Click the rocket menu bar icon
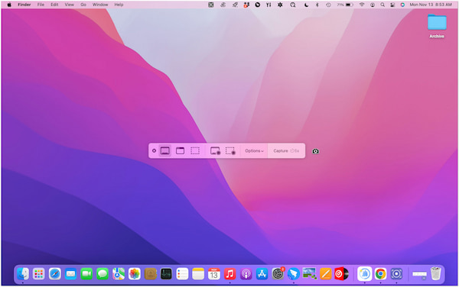Image resolution: width=459 pixels, height=287 pixels. click(235, 5)
